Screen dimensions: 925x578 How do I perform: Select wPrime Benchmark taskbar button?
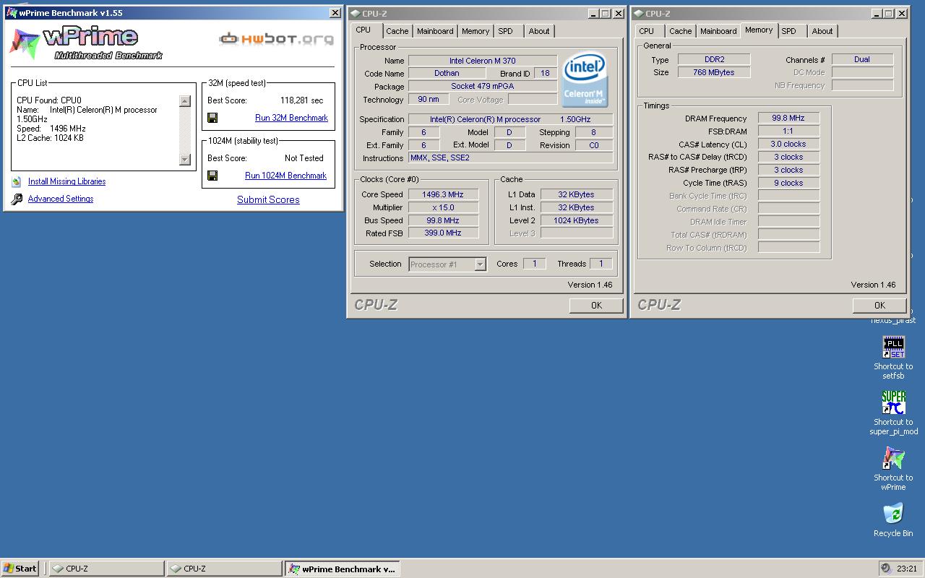[x=342, y=569]
